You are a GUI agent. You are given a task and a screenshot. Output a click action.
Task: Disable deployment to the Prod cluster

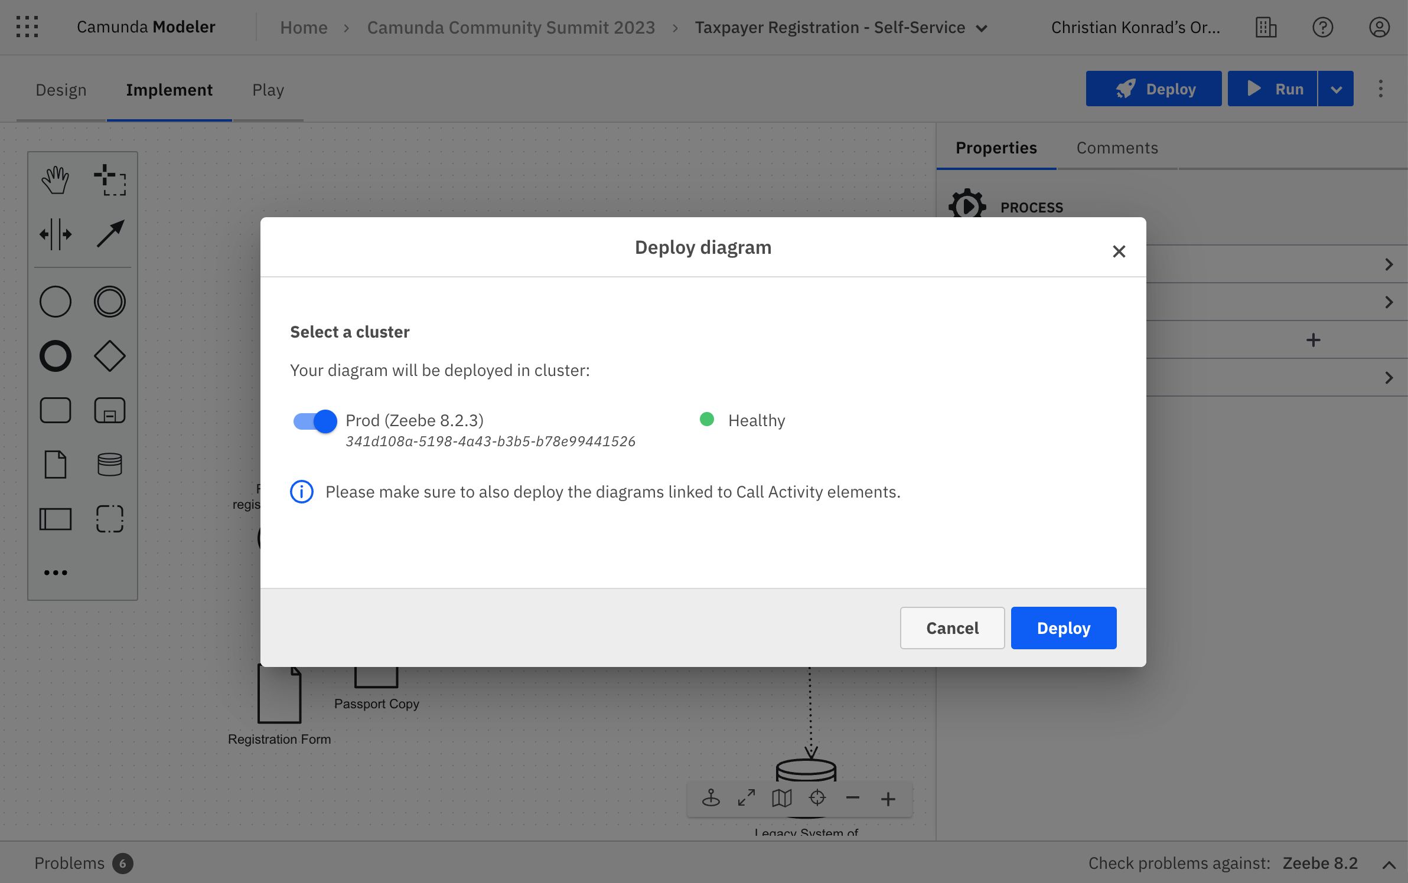click(x=315, y=421)
